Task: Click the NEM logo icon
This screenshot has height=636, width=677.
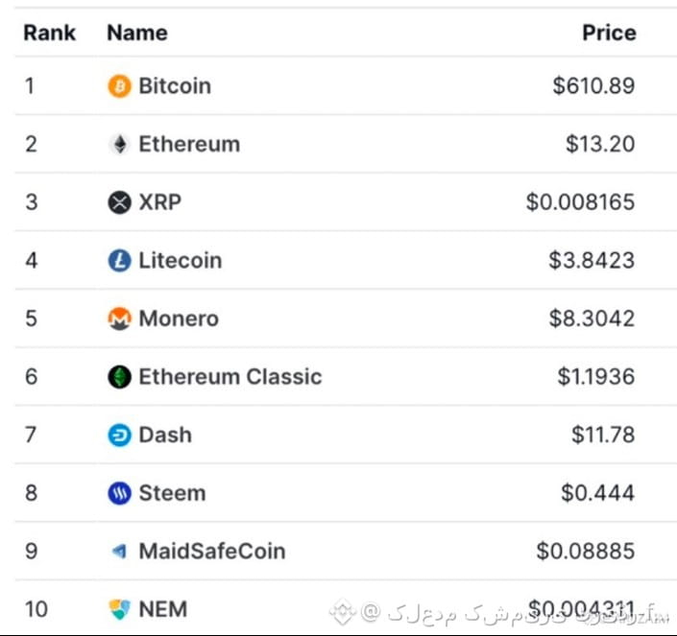Action: coord(119,609)
